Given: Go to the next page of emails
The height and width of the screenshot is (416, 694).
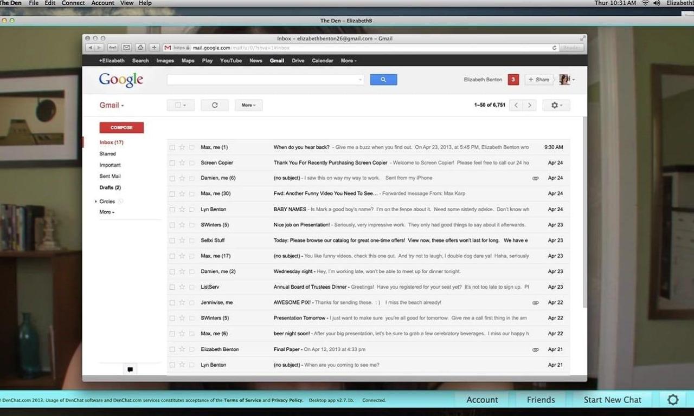Looking at the screenshot, I should (x=530, y=105).
